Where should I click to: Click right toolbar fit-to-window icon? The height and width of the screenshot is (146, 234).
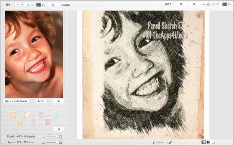point(214,4)
